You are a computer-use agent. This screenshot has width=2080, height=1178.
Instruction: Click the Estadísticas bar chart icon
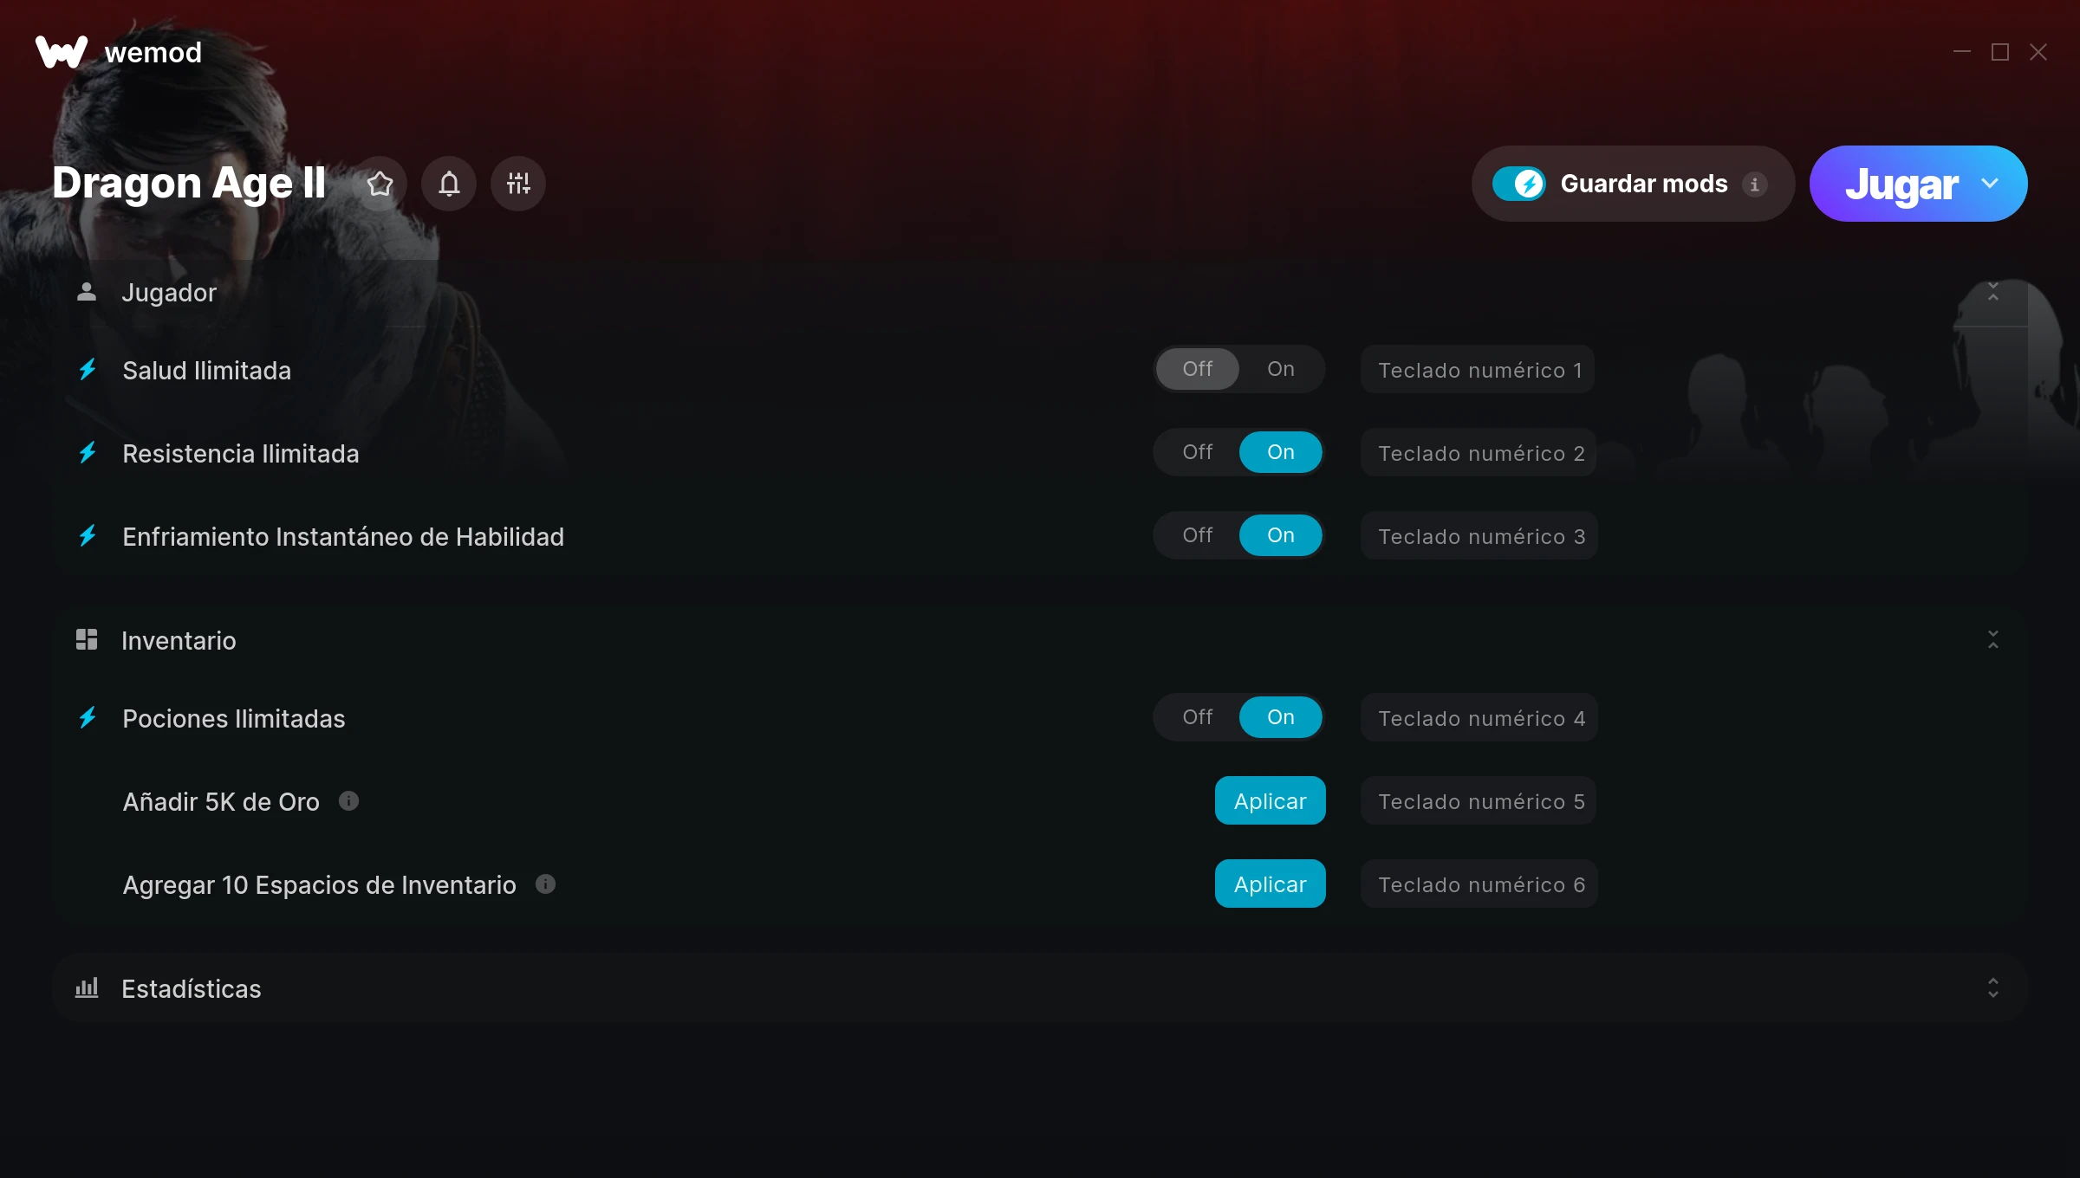tap(87, 988)
